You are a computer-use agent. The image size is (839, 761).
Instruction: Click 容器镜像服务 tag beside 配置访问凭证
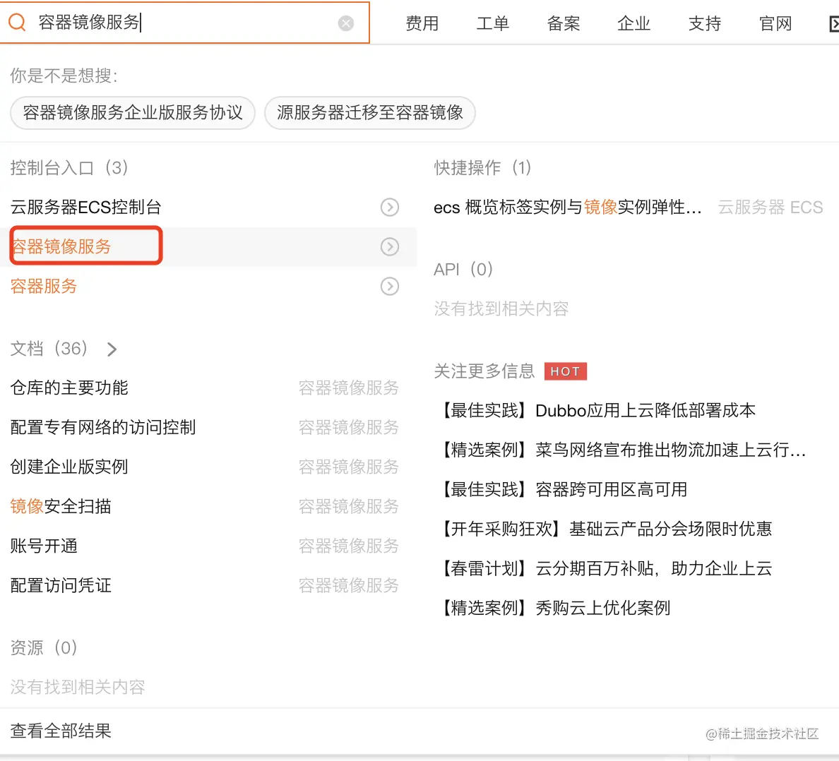348,586
